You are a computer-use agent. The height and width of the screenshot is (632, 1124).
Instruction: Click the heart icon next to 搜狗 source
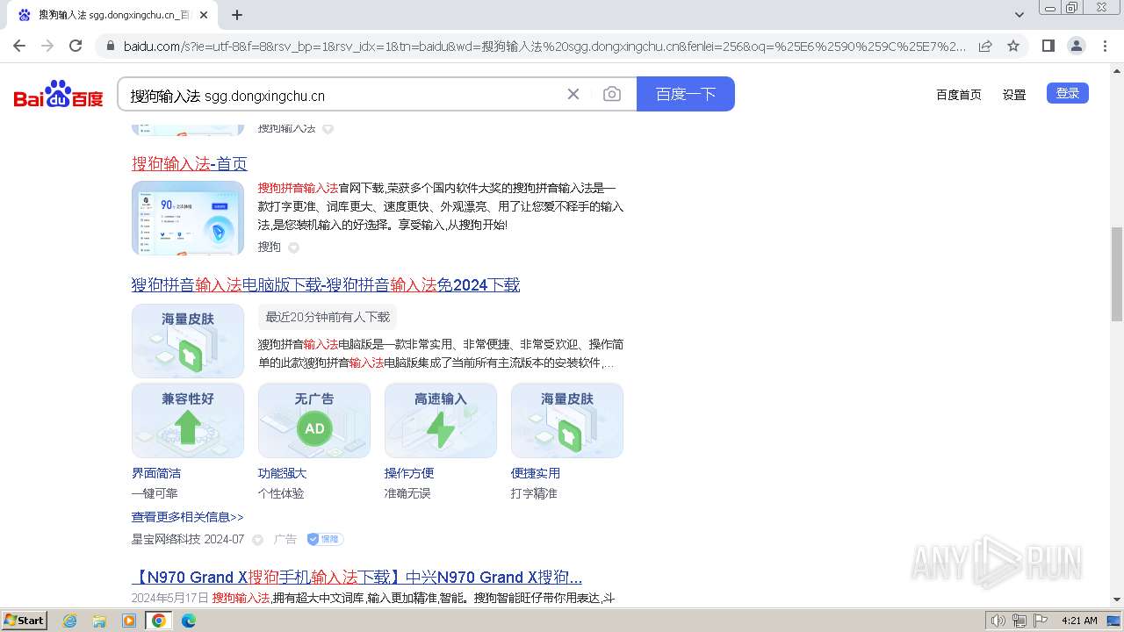click(294, 248)
